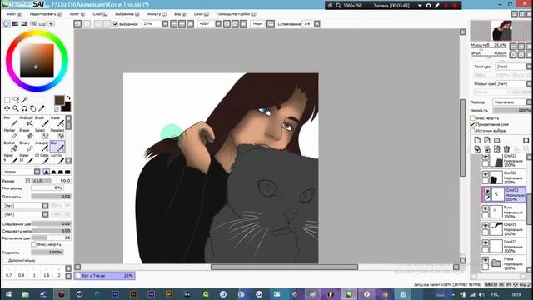Image resolution: width=533 pixels, height=300 pixels.
Task: Select the Eraser tool
Action: 26,133
